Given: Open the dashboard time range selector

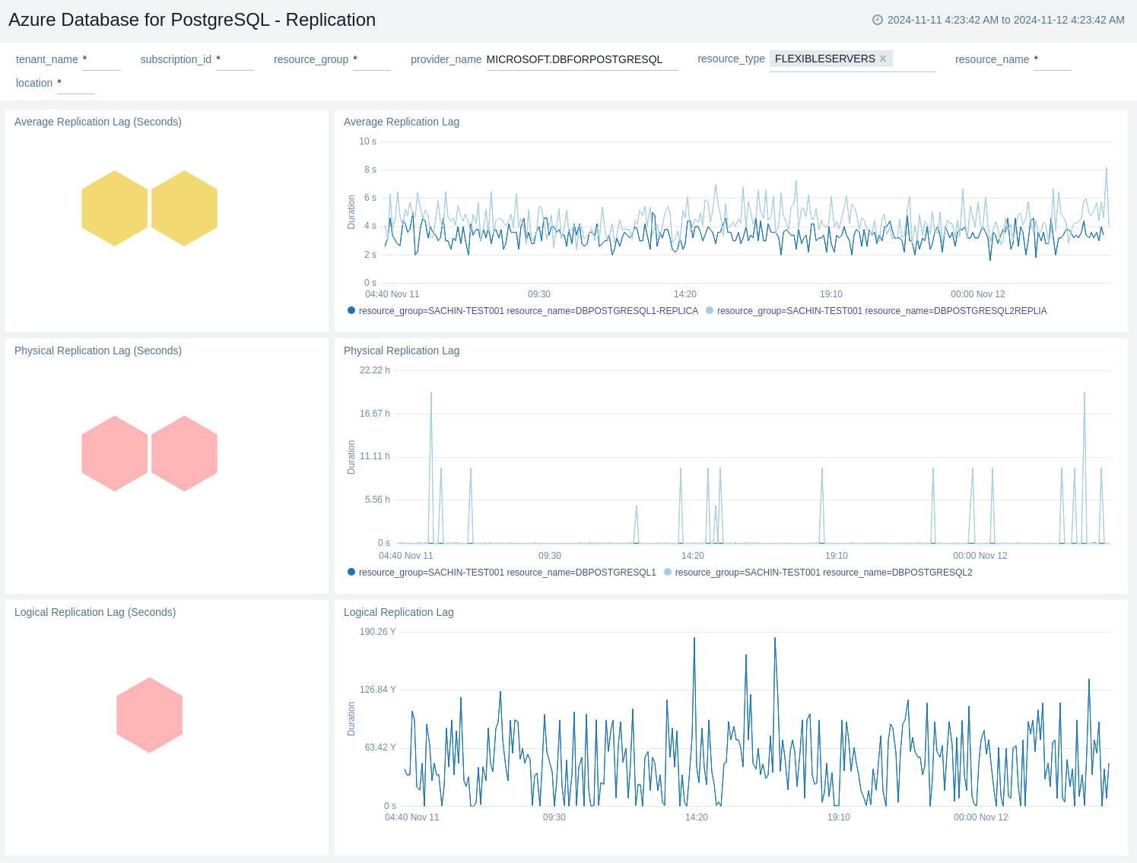Looking at the screenshot, I should [x=999, y=20].
